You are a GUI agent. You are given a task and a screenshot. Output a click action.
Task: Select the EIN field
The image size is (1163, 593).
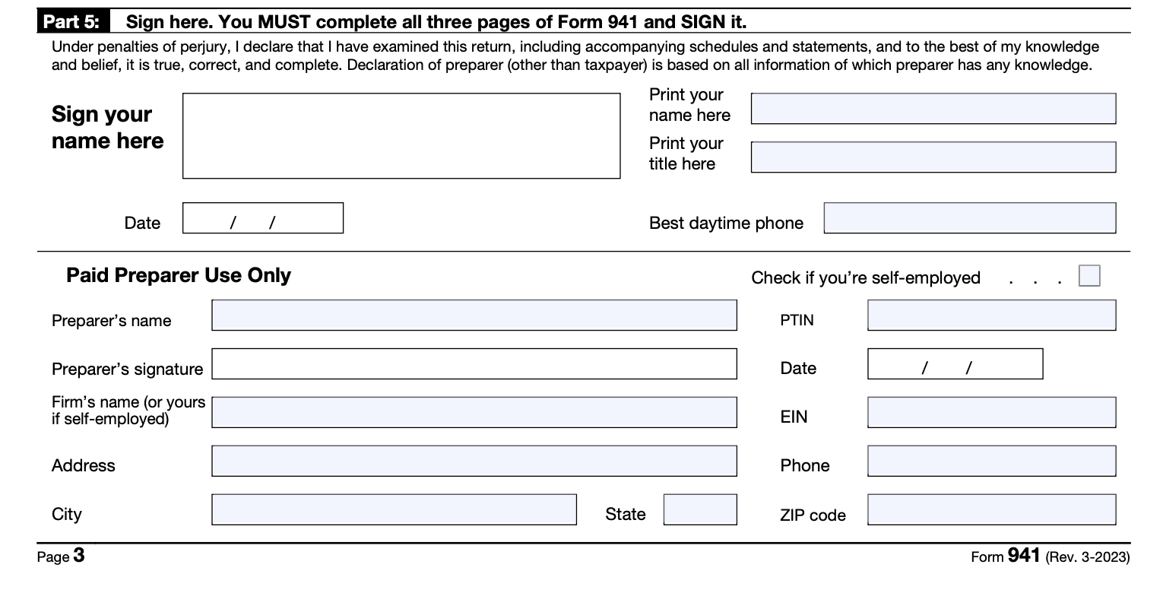click(x=991, y=412)
